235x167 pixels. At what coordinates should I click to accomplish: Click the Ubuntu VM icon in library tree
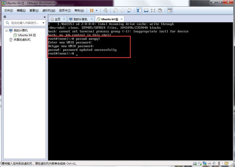(x=15, y=35)
